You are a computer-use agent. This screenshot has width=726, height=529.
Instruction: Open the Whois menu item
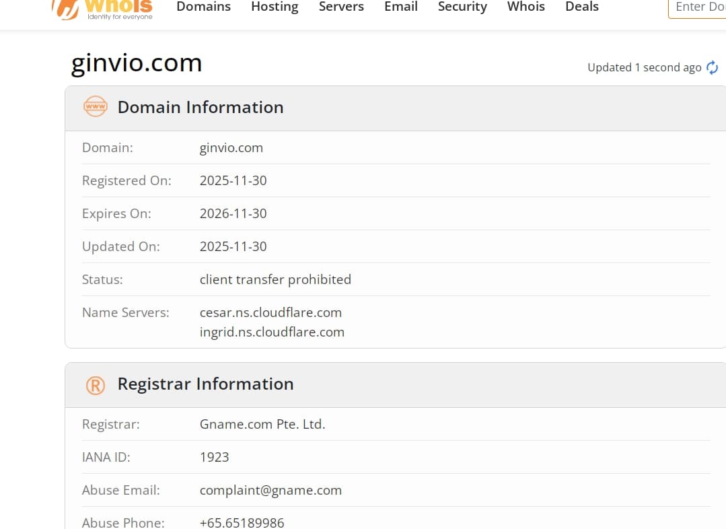coord(526,7)
